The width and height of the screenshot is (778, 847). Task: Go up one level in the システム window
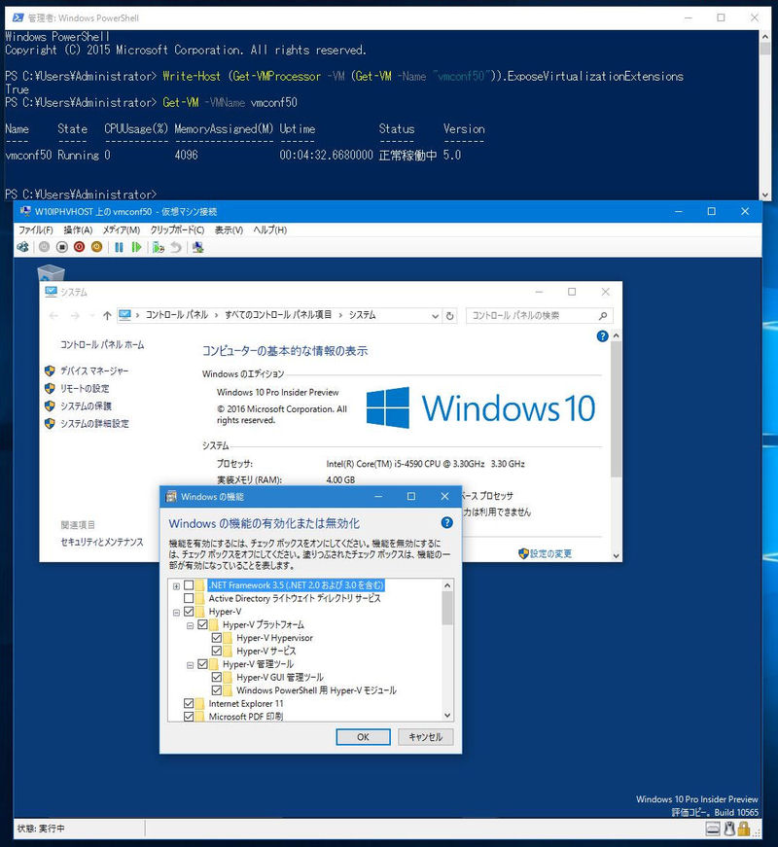click(107, 315)
